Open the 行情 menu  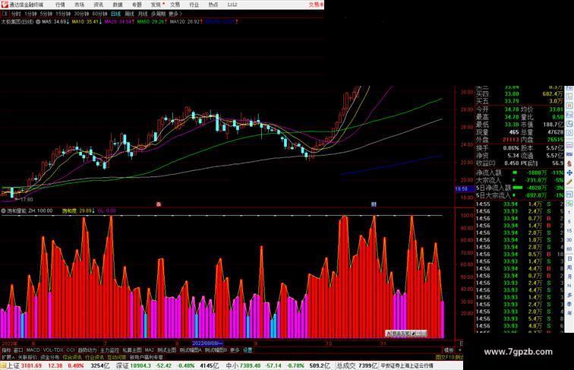pos(60,5)
